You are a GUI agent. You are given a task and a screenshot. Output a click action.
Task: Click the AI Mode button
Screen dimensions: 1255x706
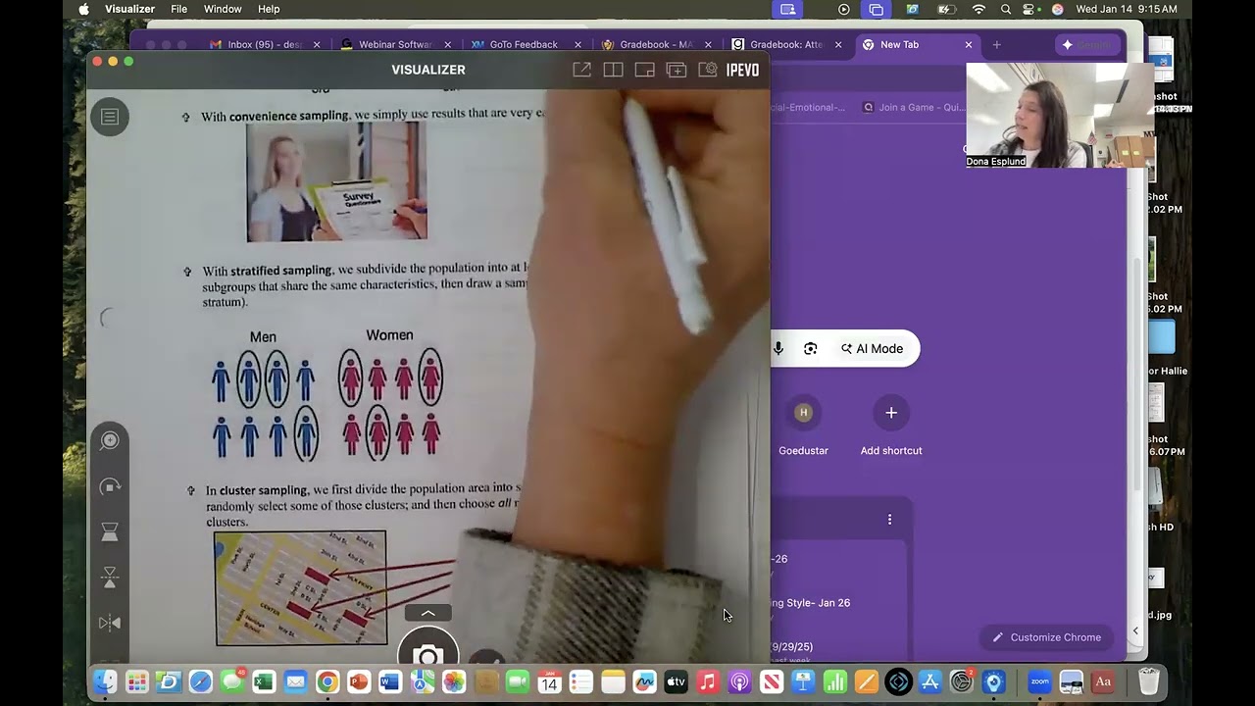(x=872, y=348)
